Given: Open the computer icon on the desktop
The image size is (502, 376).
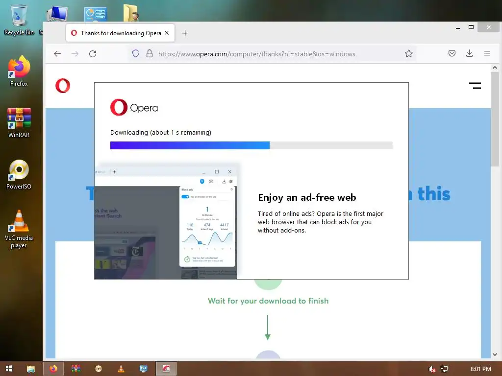Looking at the screenshot, I should click(x=57, y=14).
